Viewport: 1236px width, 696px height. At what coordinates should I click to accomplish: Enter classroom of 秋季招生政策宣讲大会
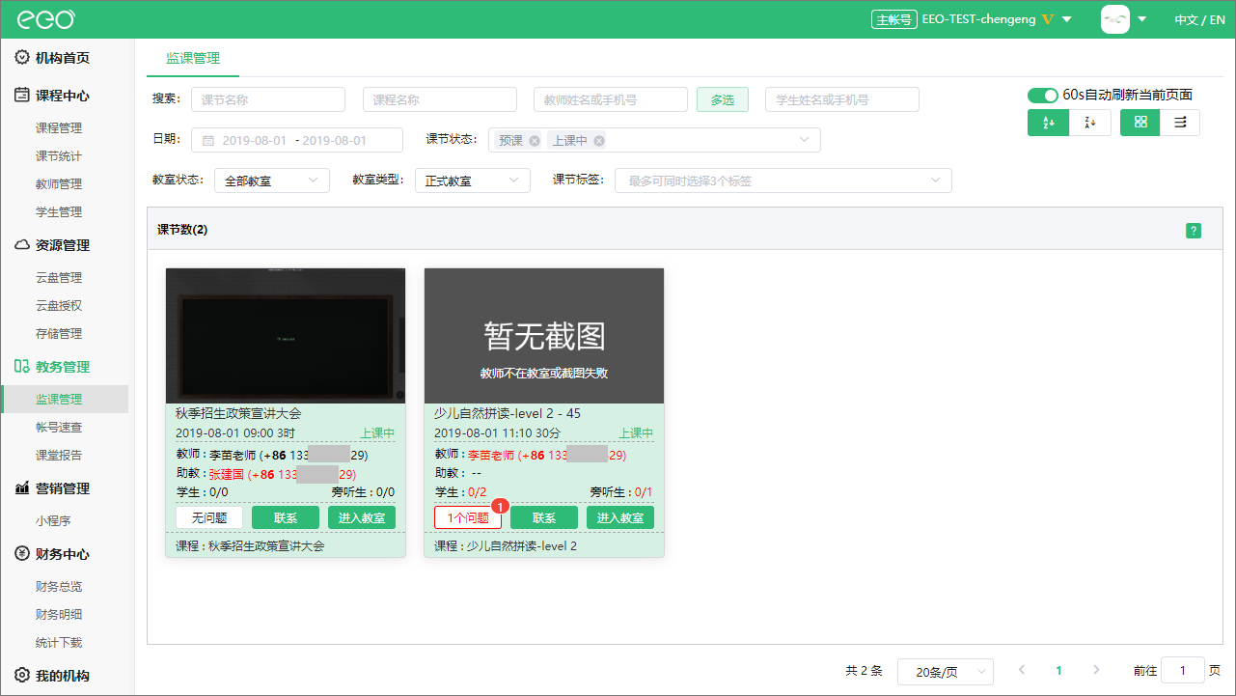(362, 517)
